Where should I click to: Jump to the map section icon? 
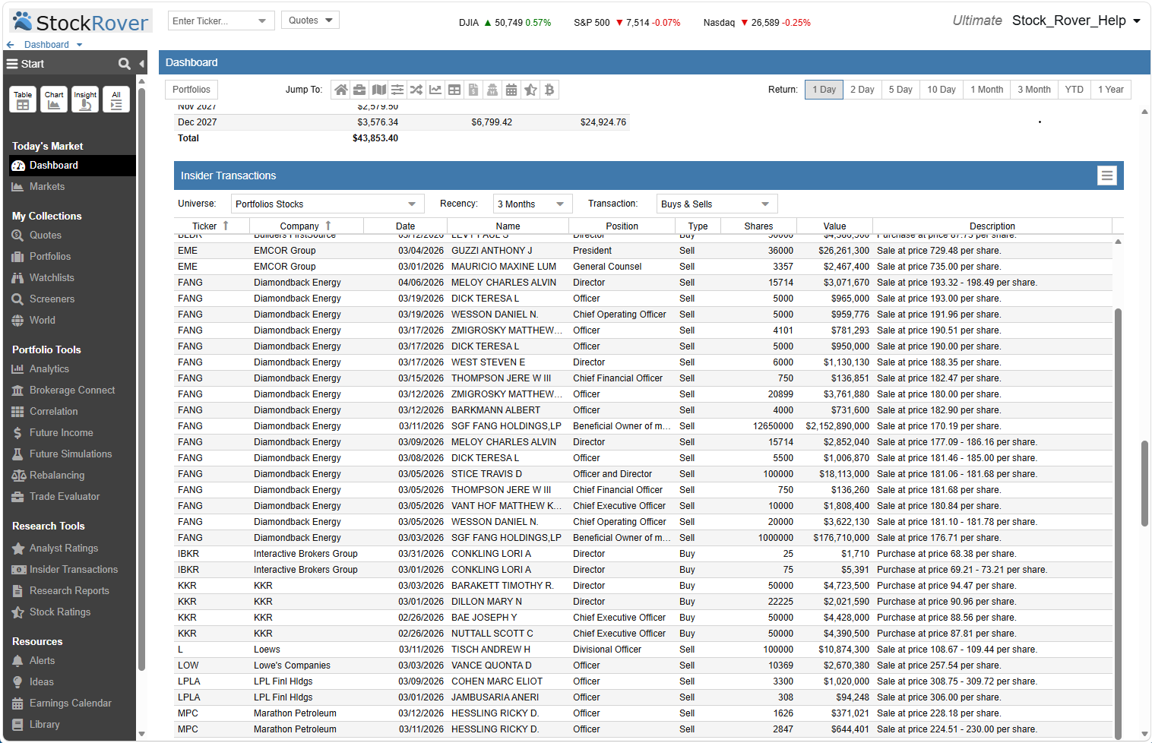click(x=378, y=90)
